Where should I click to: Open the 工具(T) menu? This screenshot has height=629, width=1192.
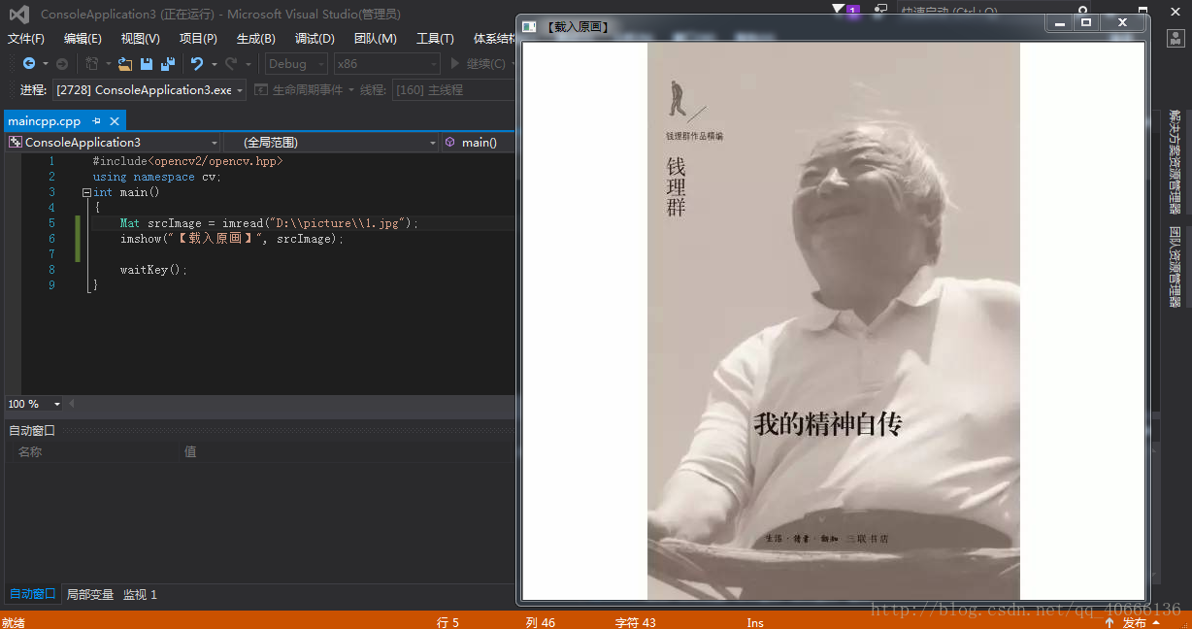click(x=435, y=39)
